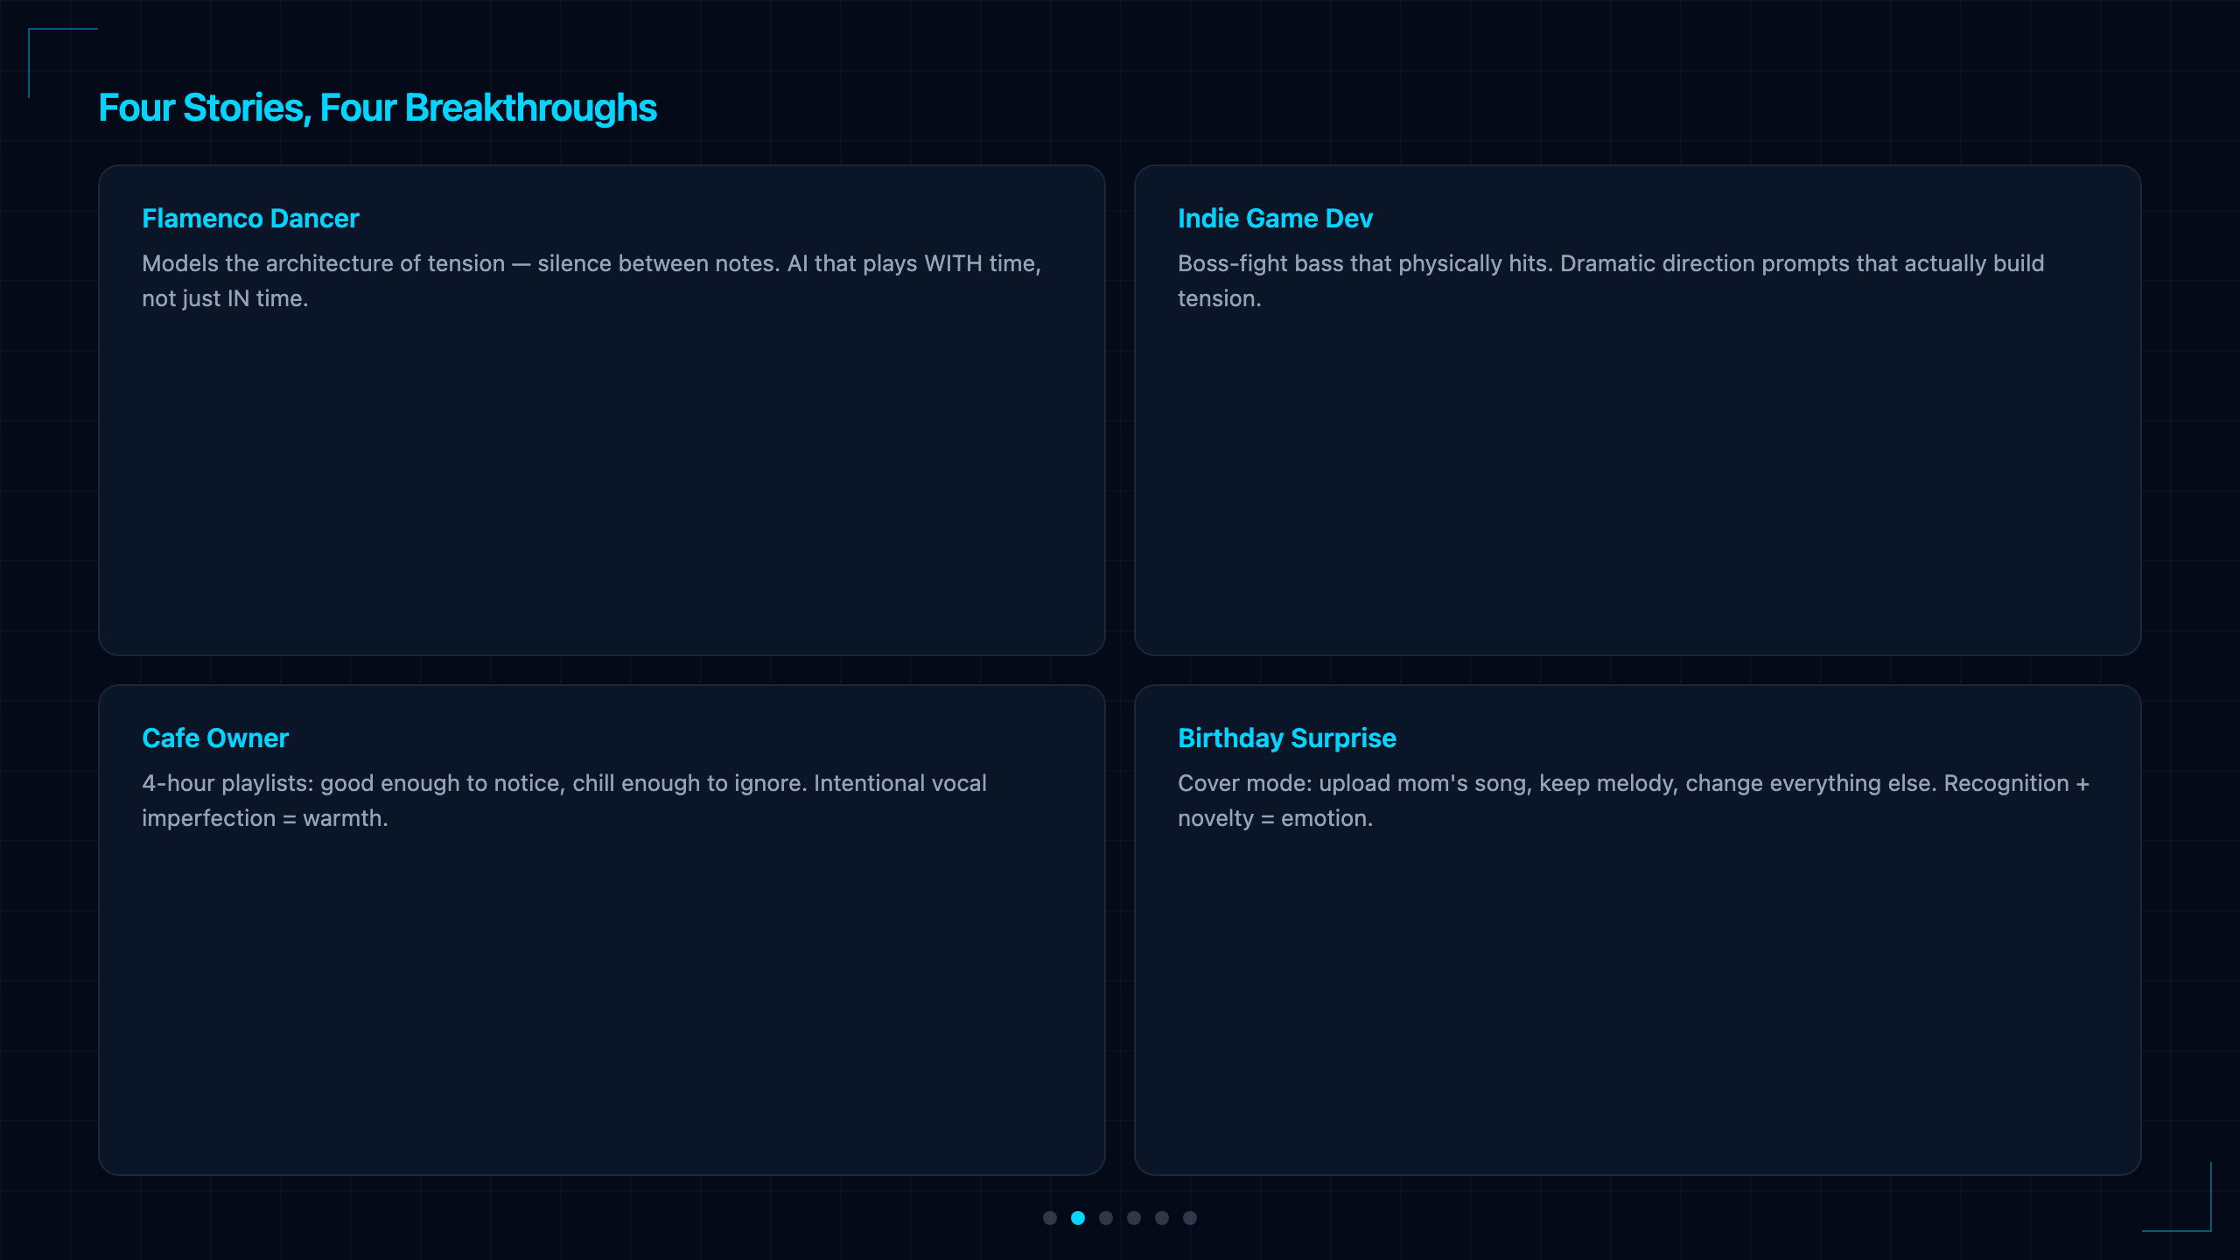2240x1260 pixels.
Task: Open the fourth slide dot
Action: 1134,1218
